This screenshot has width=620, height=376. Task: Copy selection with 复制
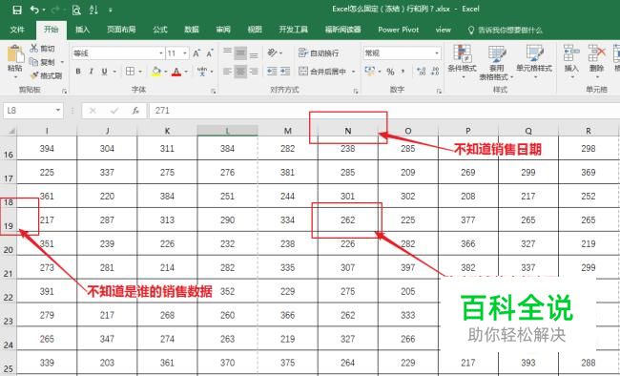click(42, 62)
